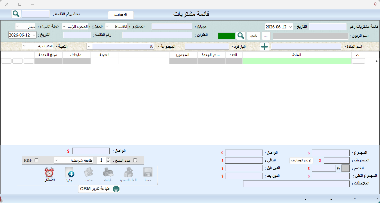Click the الباركود barcode input field

pyautogui.click(x=207, y=47)
